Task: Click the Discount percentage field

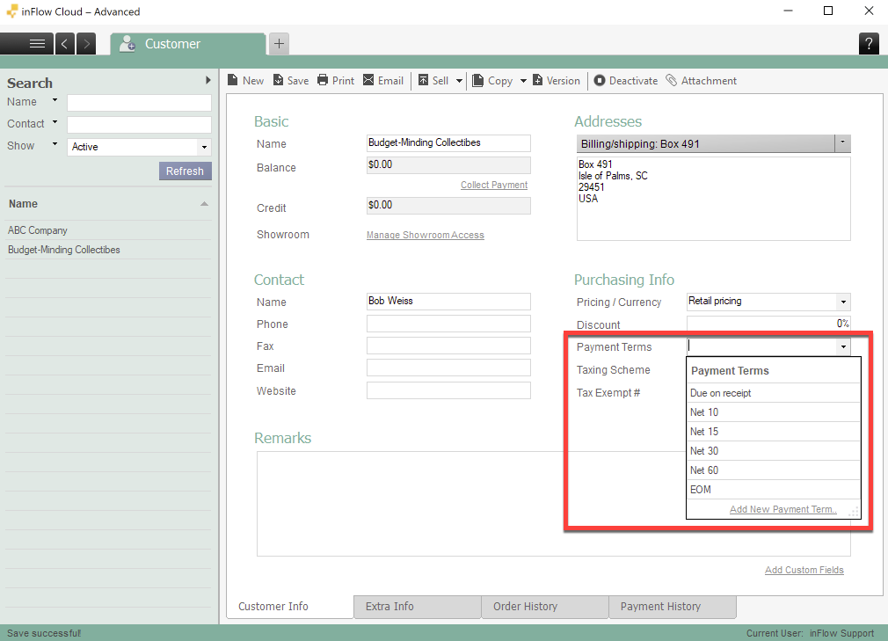Action: click(x=768, y=324)
